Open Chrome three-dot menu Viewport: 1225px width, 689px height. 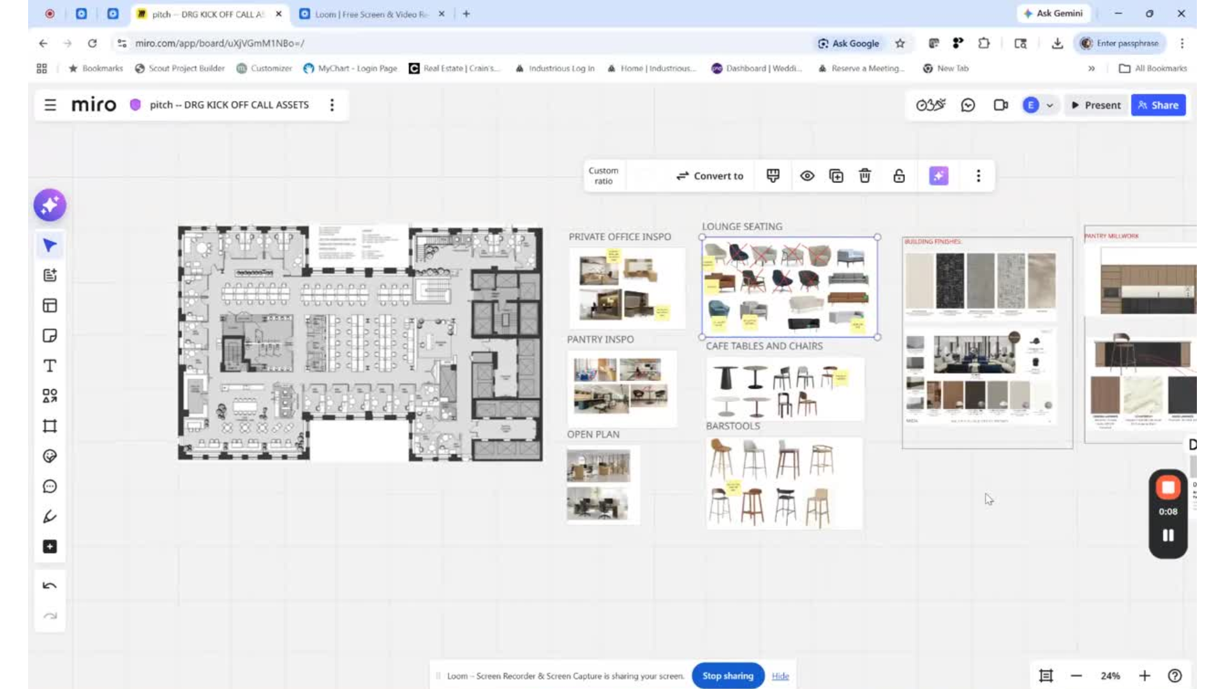1182,43
